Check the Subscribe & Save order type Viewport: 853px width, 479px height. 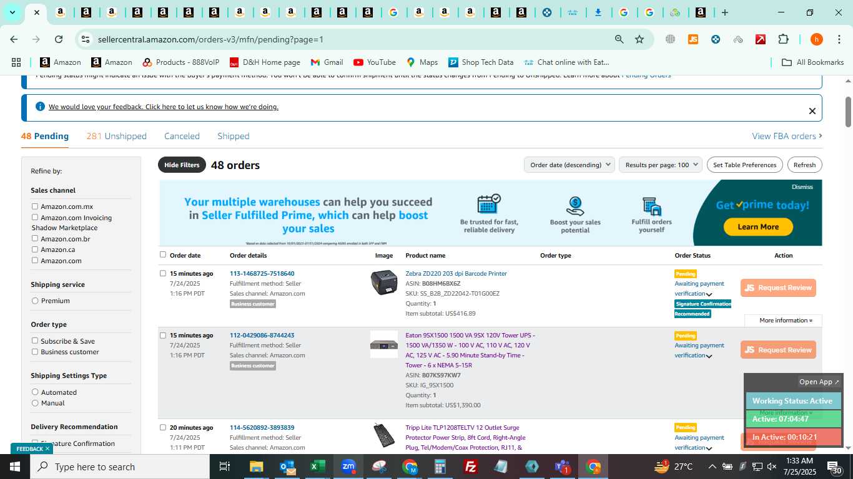click(35, 341)
